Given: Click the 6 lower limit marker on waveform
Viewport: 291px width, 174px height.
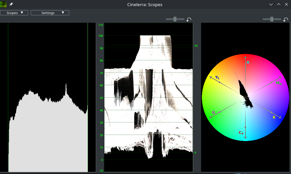Looking at the screenshot, I should click(195, 153).
